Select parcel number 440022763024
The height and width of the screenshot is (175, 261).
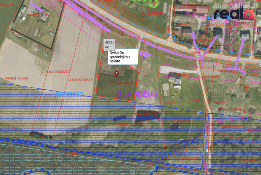click(146, 114)
